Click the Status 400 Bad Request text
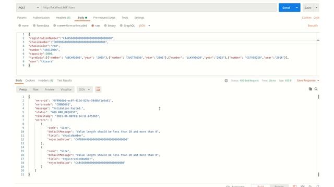334x187 pixels. (245, 81)
